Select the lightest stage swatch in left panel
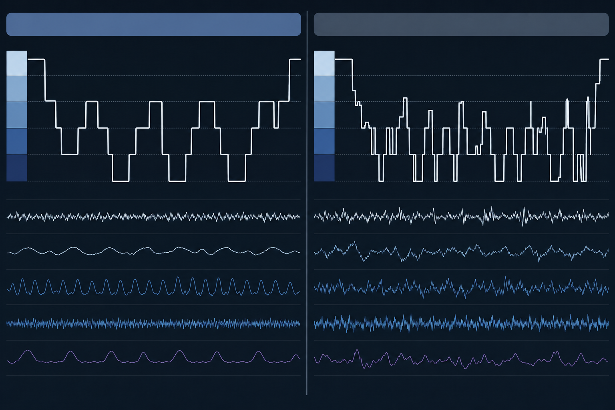This screenshot has height=410, width=615. [17, 63]
